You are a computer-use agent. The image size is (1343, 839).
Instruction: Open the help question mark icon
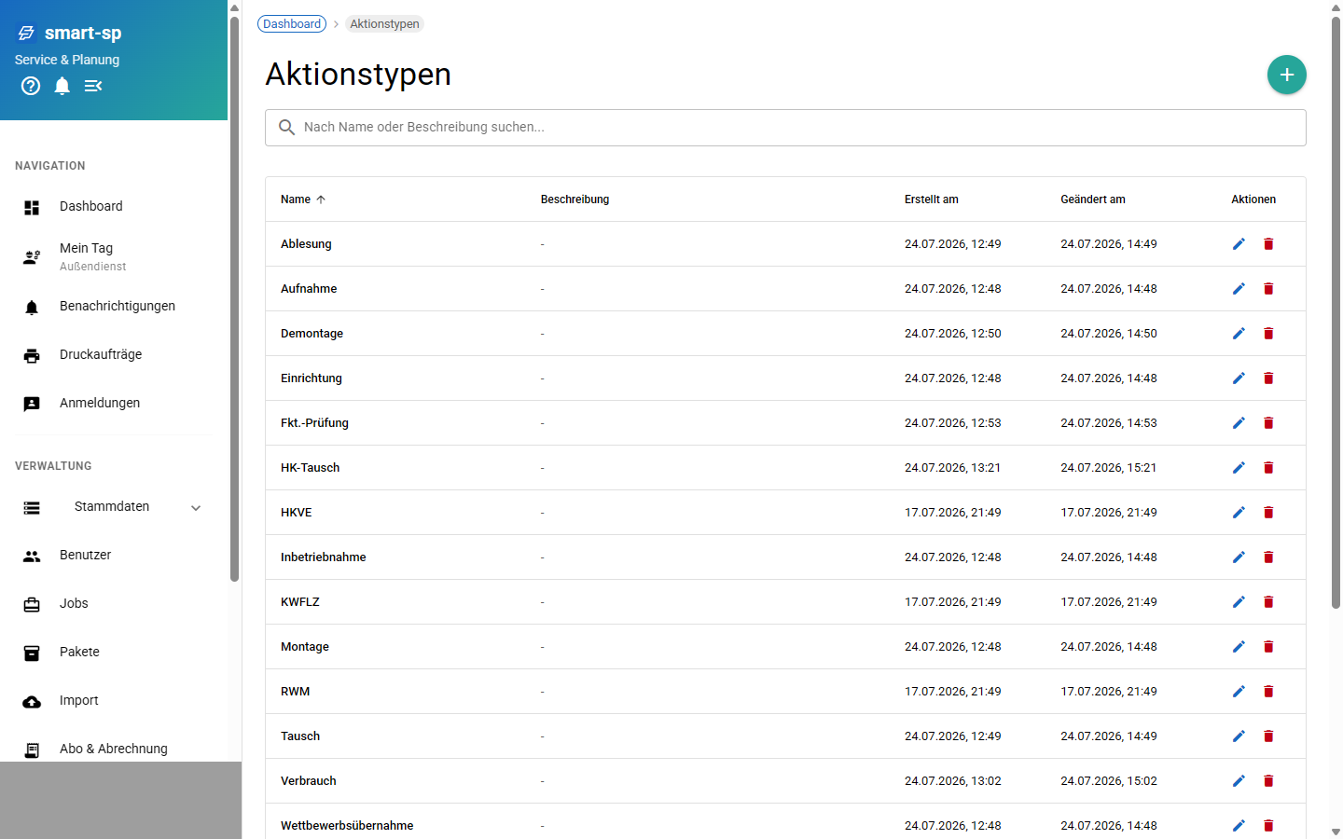pyautogui.click(x=31, y=86)
